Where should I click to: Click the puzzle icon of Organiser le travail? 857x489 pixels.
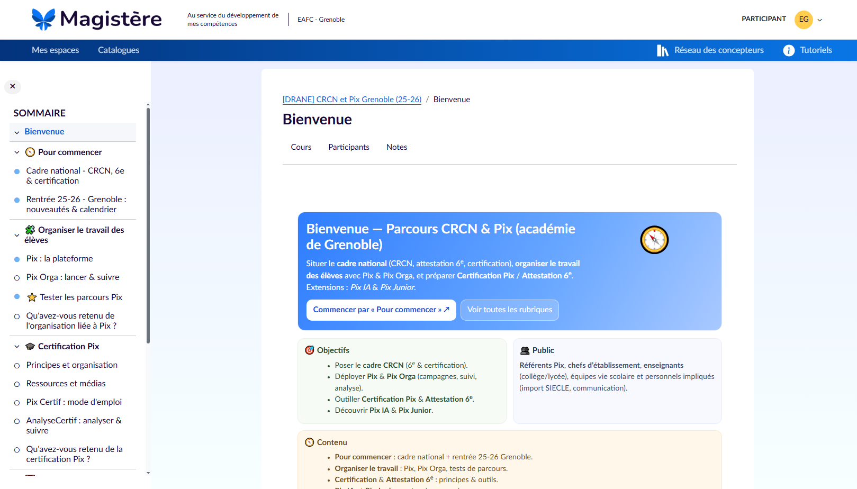[30, 230]
